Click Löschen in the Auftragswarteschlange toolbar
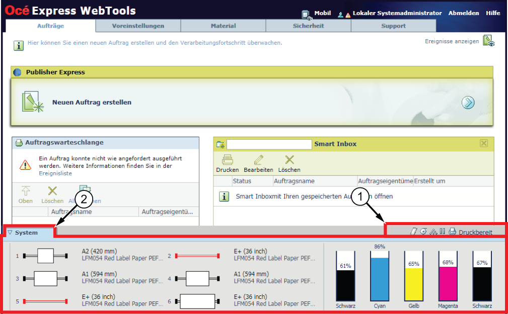The width and height of the screenshot is (508, 314). point(52,195)
